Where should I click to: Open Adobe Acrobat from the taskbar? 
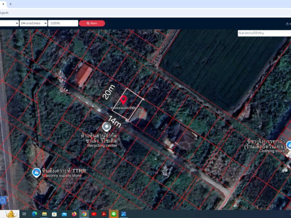pos(104,214)
